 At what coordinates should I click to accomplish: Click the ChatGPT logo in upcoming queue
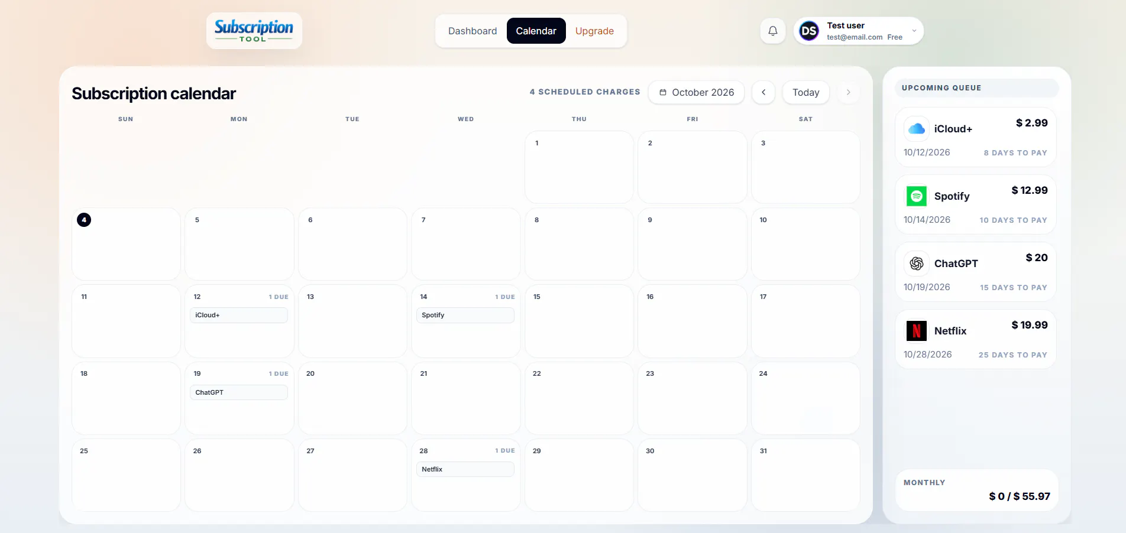click(x=916, y=264)
